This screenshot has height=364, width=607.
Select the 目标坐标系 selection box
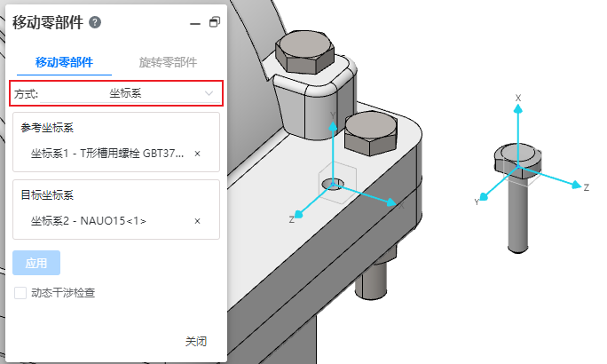point(116,210)
